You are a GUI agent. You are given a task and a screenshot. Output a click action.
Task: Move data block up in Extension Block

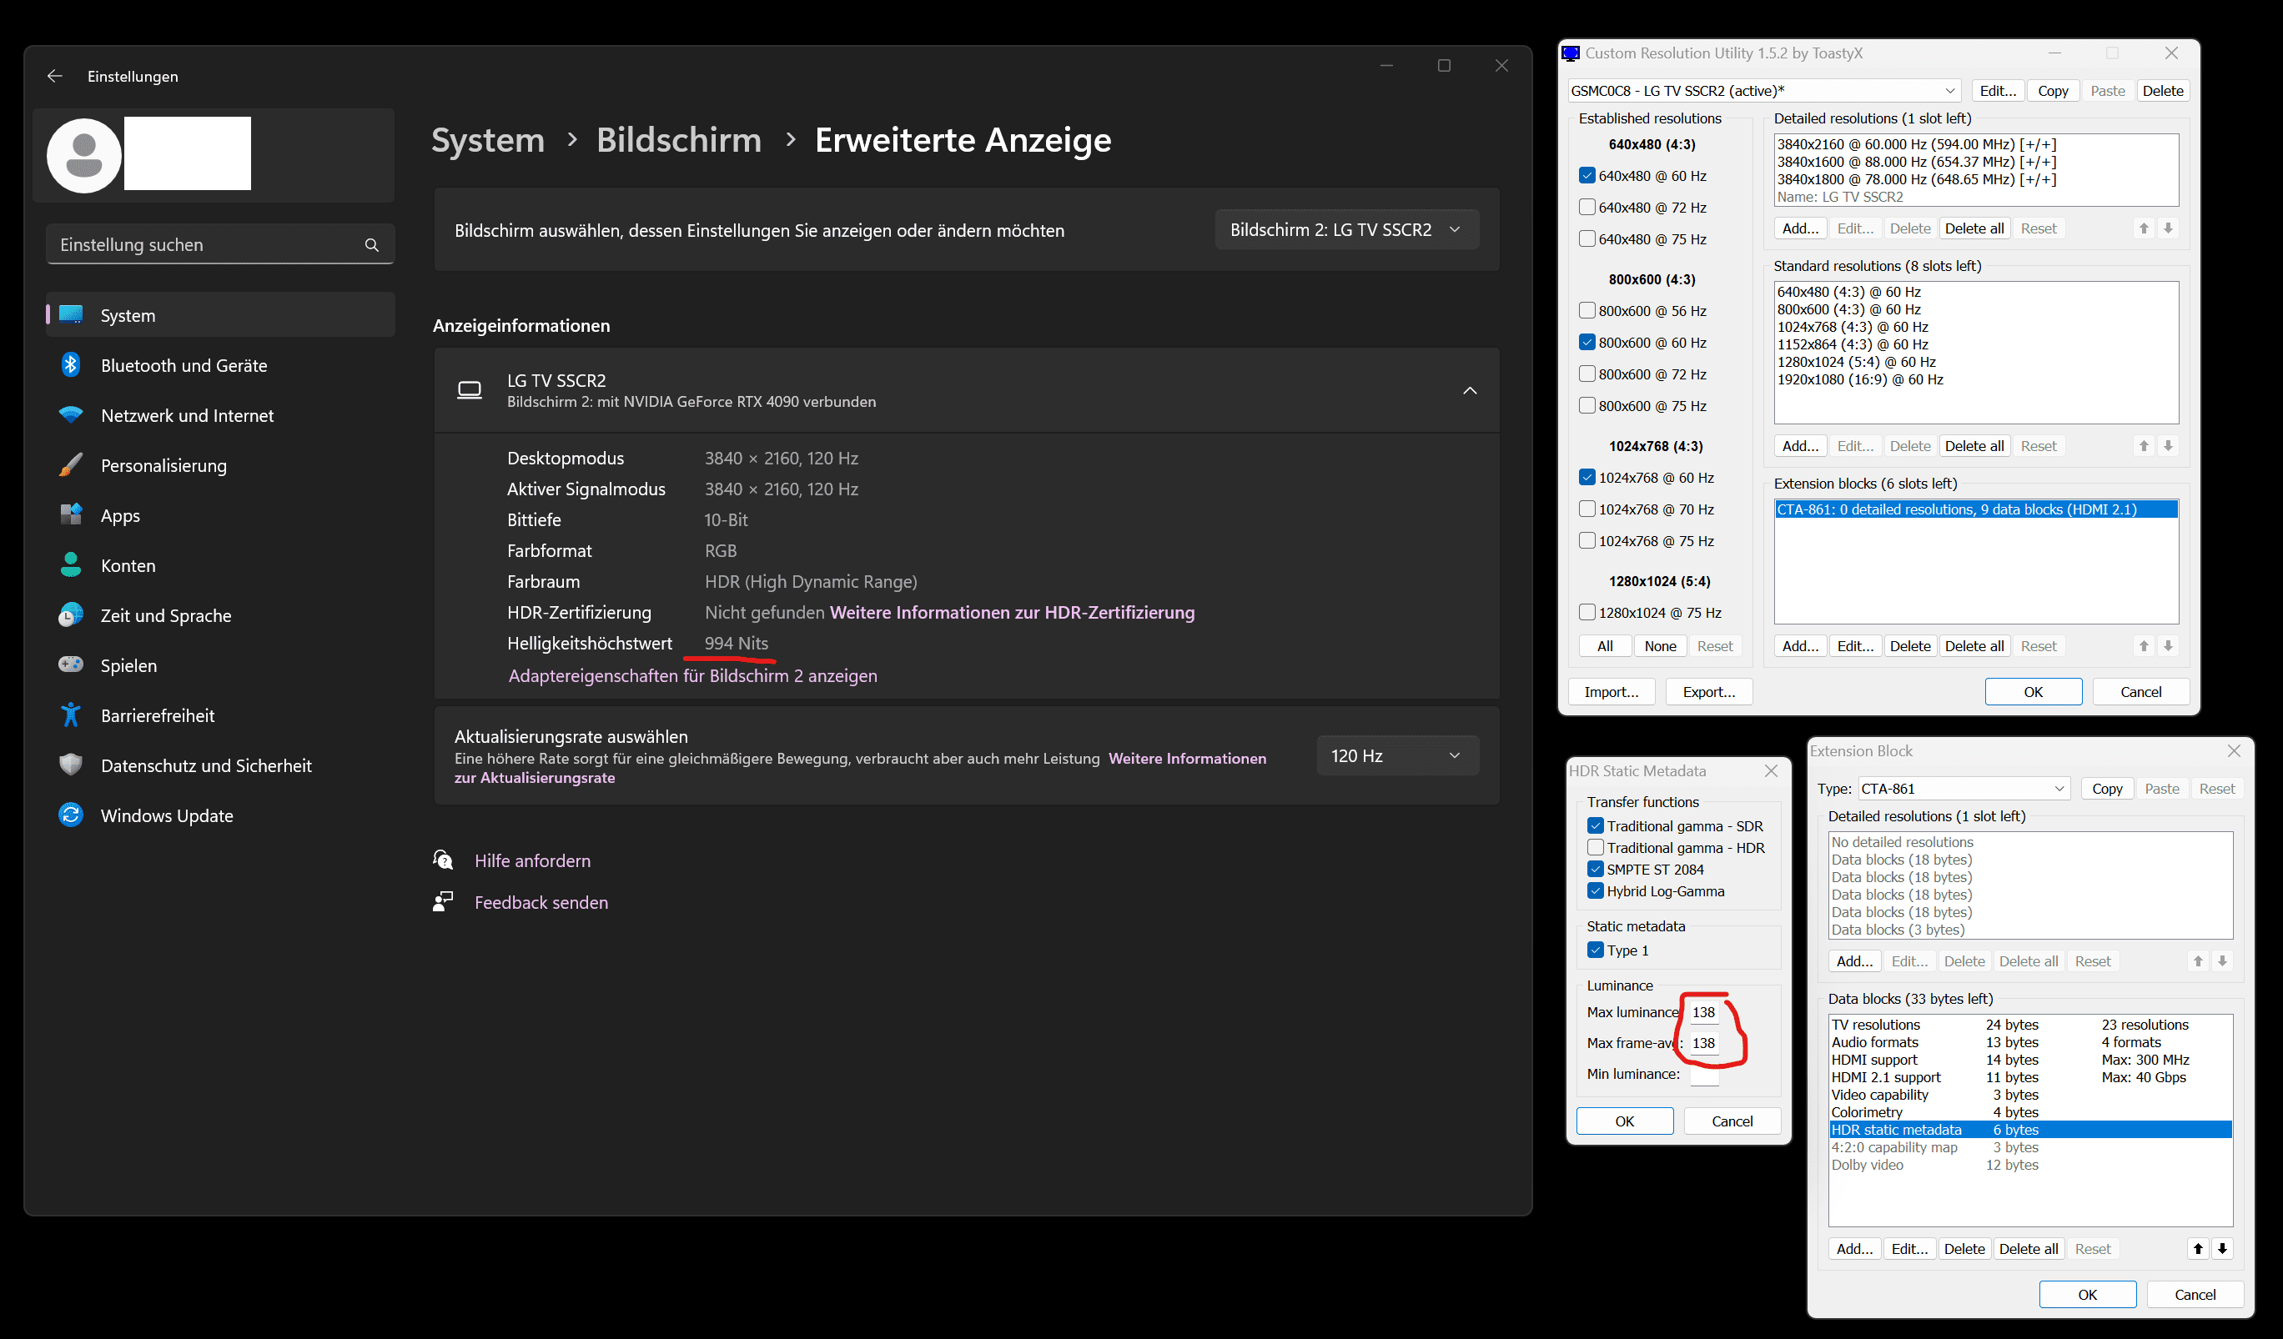click(2197, 1248)
